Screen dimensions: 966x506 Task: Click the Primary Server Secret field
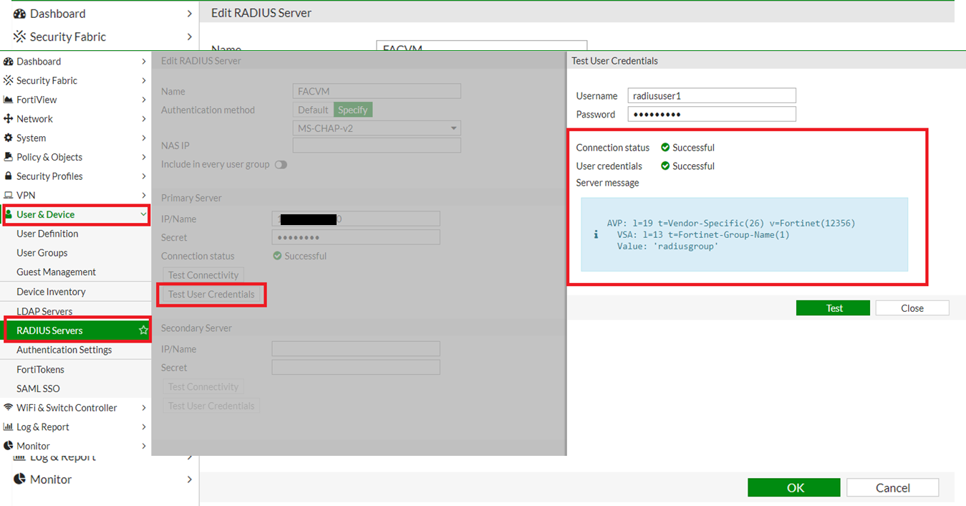pyautogui.click(x=356, y=238)
